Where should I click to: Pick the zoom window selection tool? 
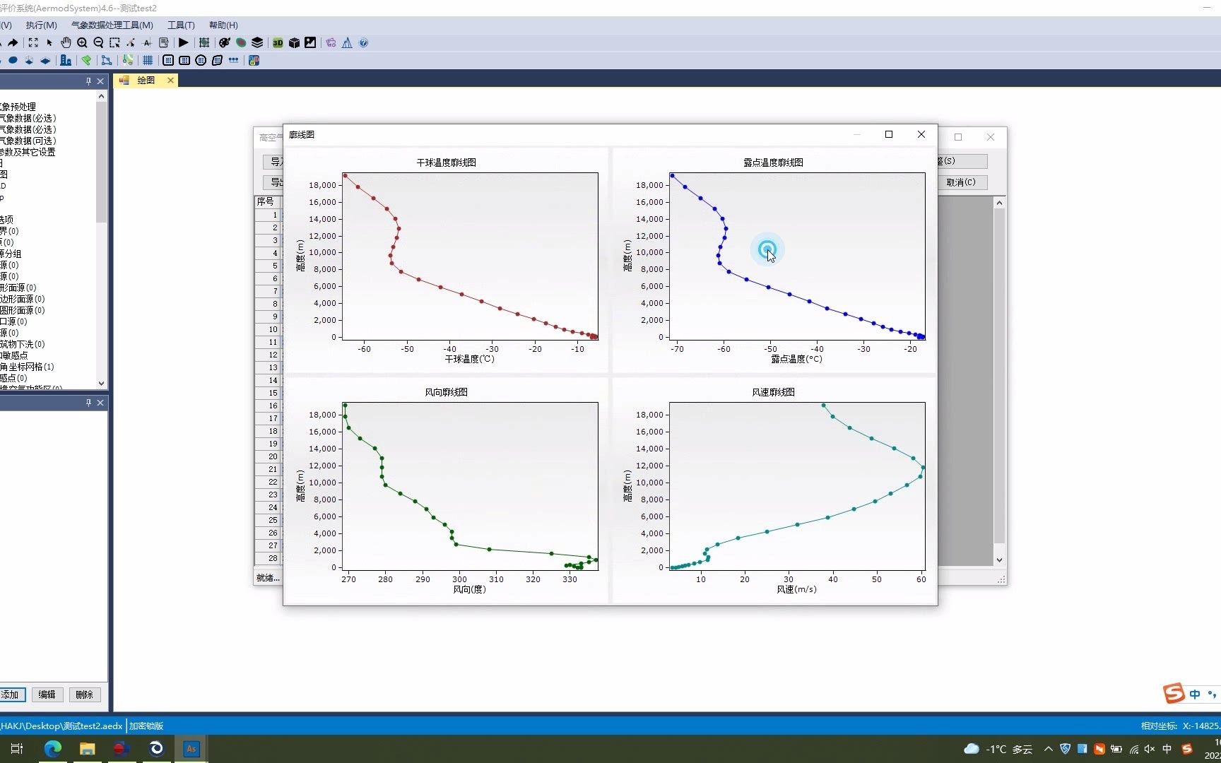click(114, 43)
